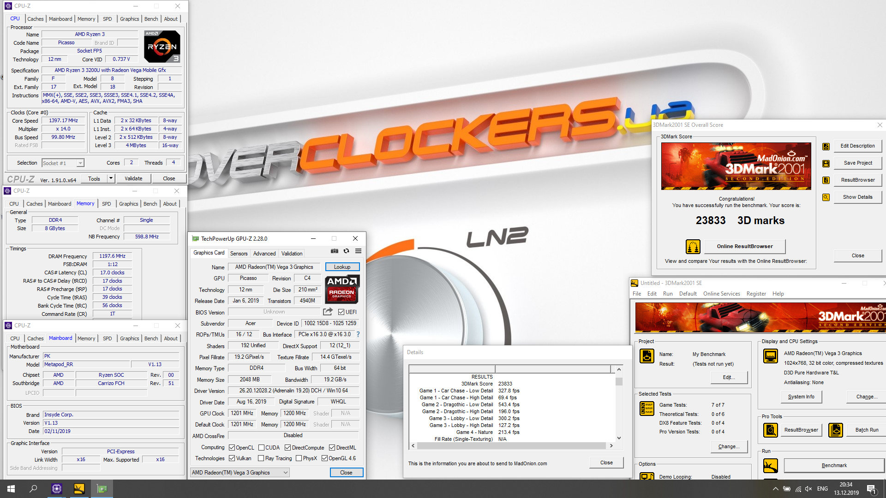Switch to 3DMark2001 taskbar icon
The width and height of the screenshot is (886, 498).
pos(79,489)
